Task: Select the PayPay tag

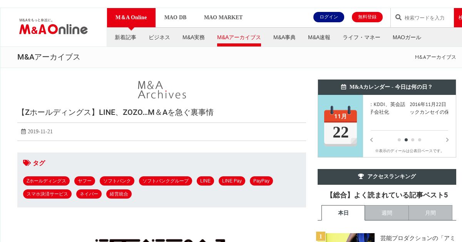Action: click(261, 181)
